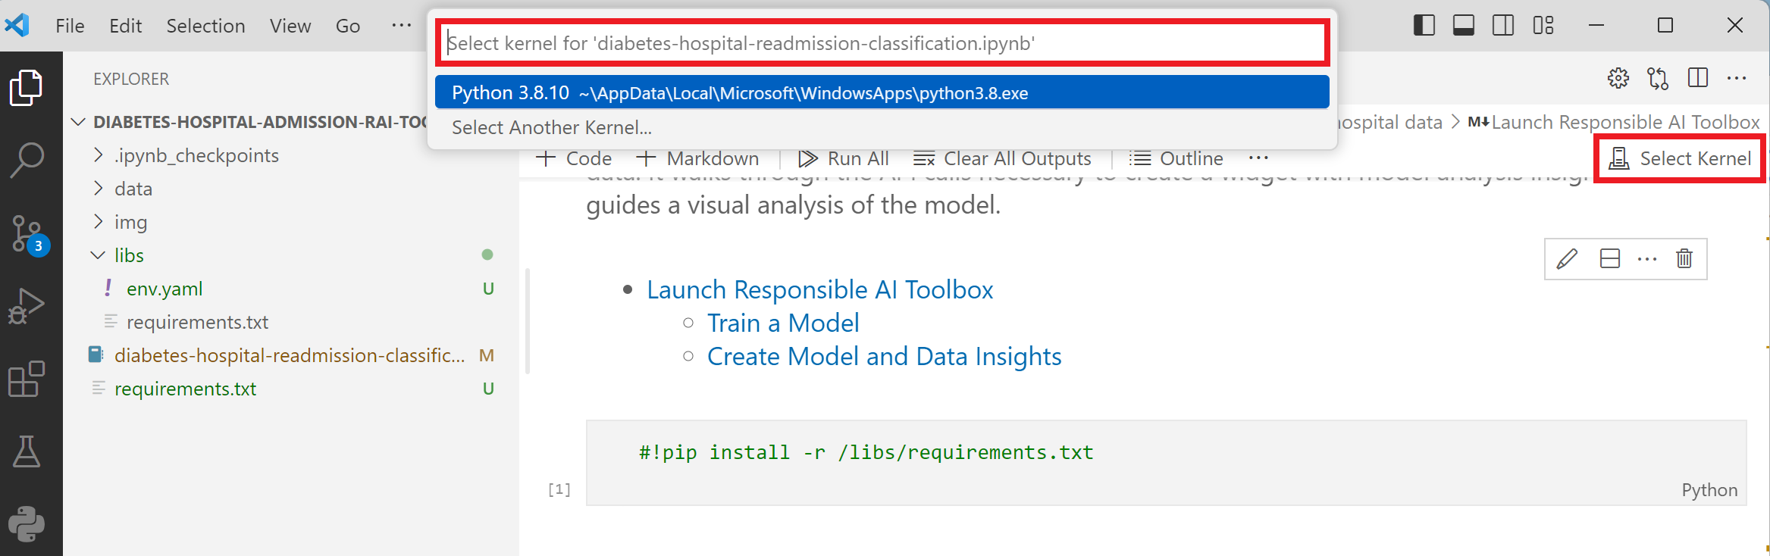Click the execution count [1] label
Viewport: 1770px width, 556px height.
[559, 489]
